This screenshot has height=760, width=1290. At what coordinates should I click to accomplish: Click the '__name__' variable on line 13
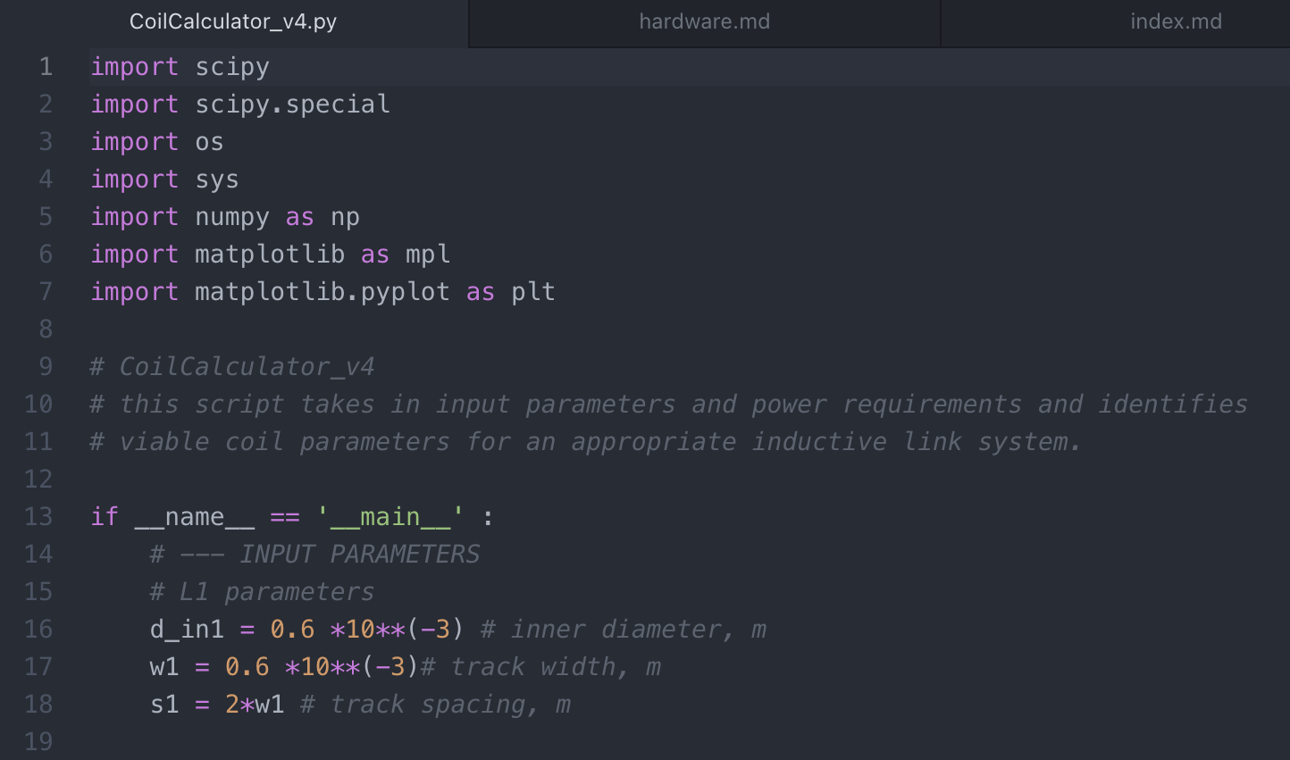pyautogui.click(x=194, y=517)
